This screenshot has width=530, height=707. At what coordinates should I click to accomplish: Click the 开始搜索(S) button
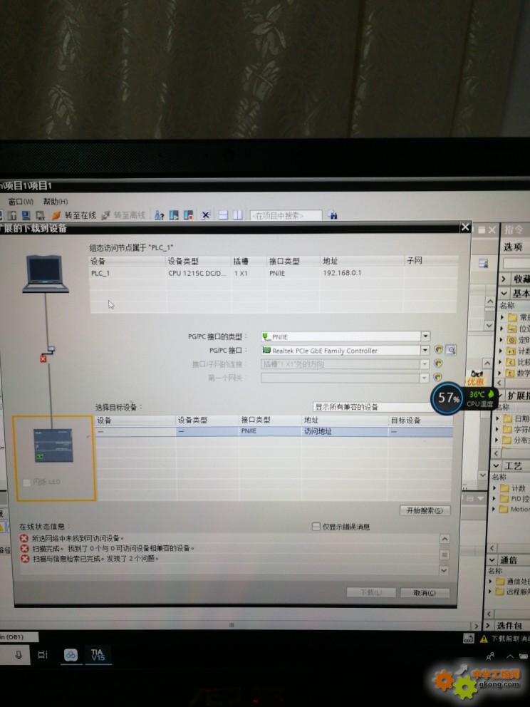[x=425, y=510]
